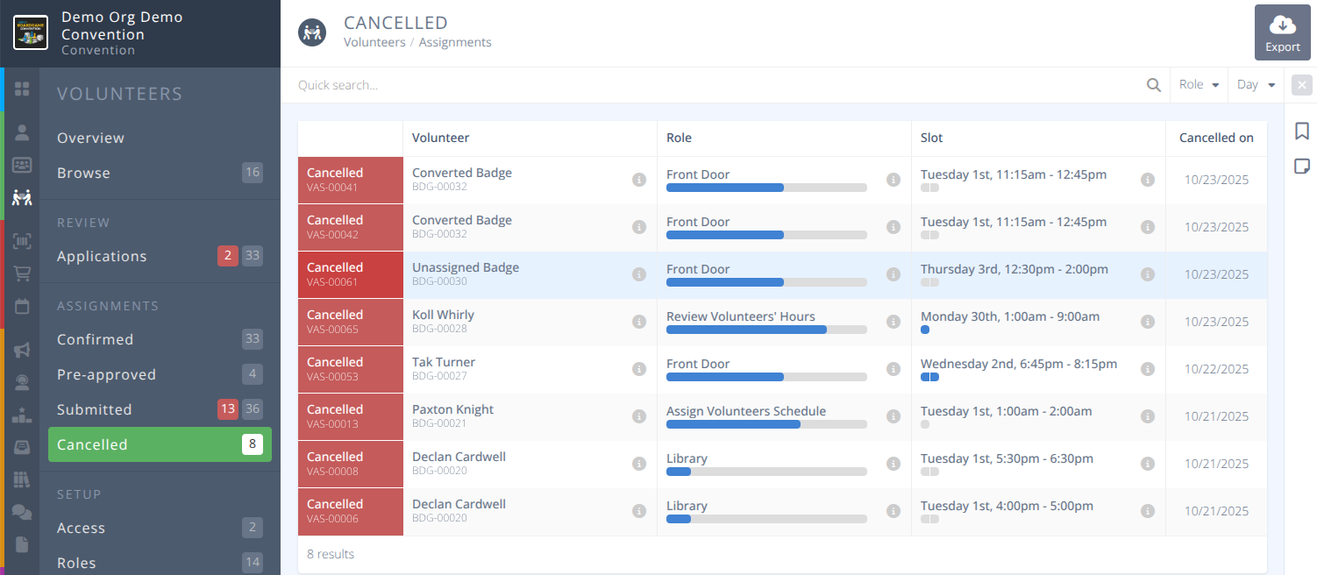Switch to the Confirmed assignments section
The height and width of the screenshot is (575, 1317).
coord(94,339)
